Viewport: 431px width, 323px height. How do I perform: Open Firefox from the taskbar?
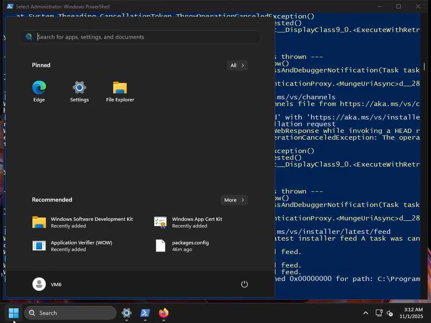164,313
